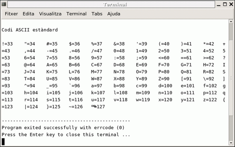Minimize the Terminal window
This screenshot has width=235, height=147.
pos(218,4)
